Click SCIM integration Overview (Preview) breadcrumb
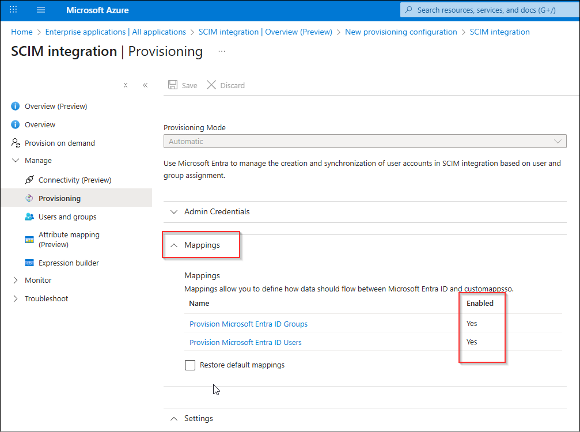This screenshot has width=580, height=432. tap(265, 32)
